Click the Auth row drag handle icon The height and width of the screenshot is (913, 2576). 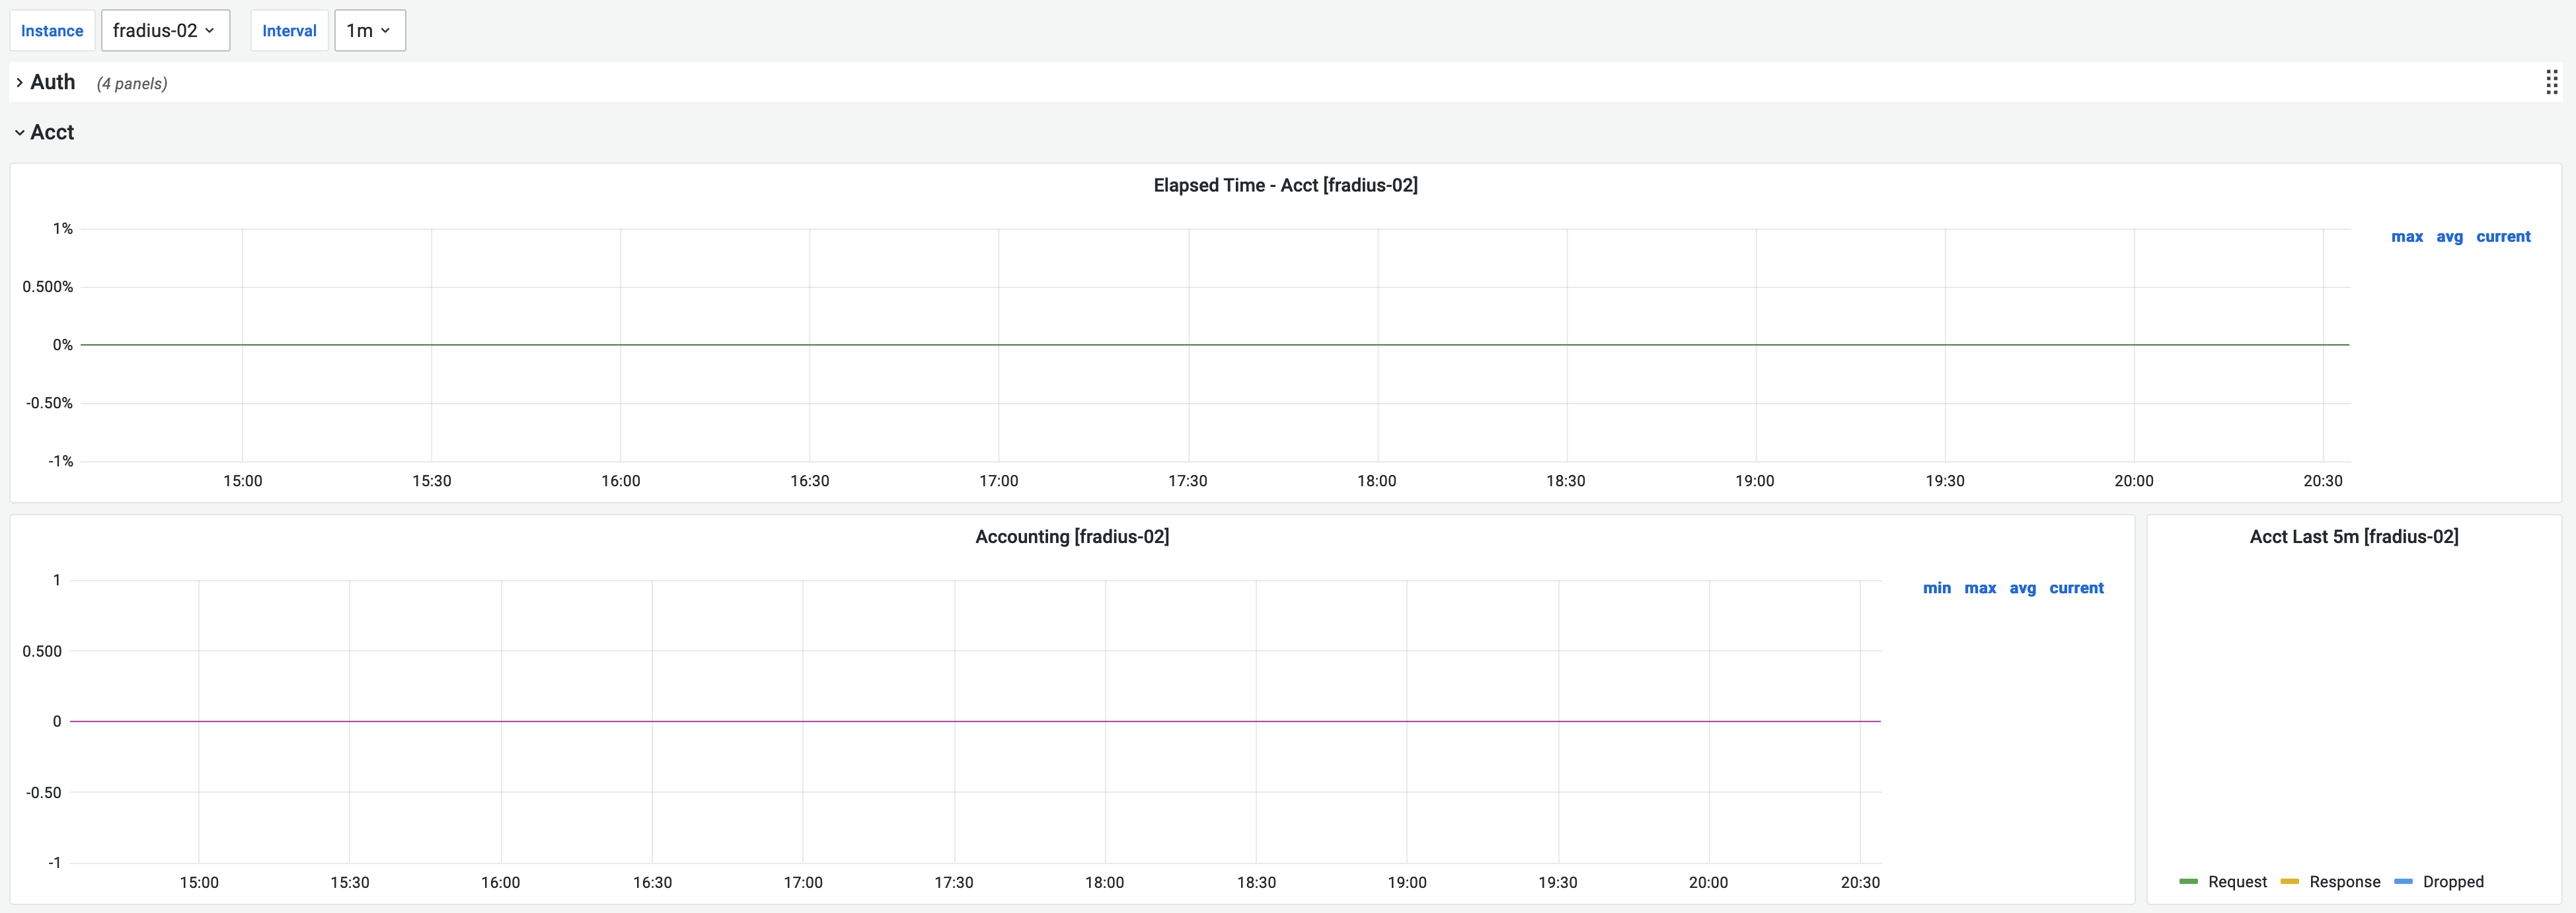point(2551,82)
